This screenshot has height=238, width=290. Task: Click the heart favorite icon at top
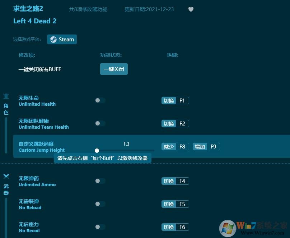[191, 9]
